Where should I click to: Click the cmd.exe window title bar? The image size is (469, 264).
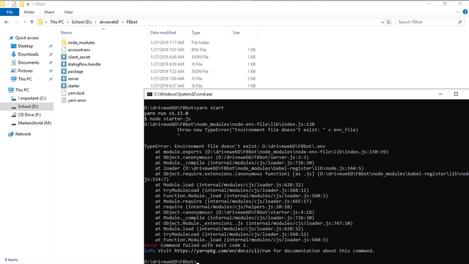coord(306,94)
